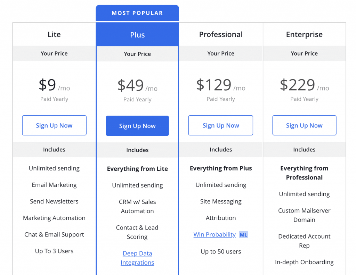This screenshot has height=275, width=356.
Task: Select the Lite plan heading
Action: (x=54, y=34)
